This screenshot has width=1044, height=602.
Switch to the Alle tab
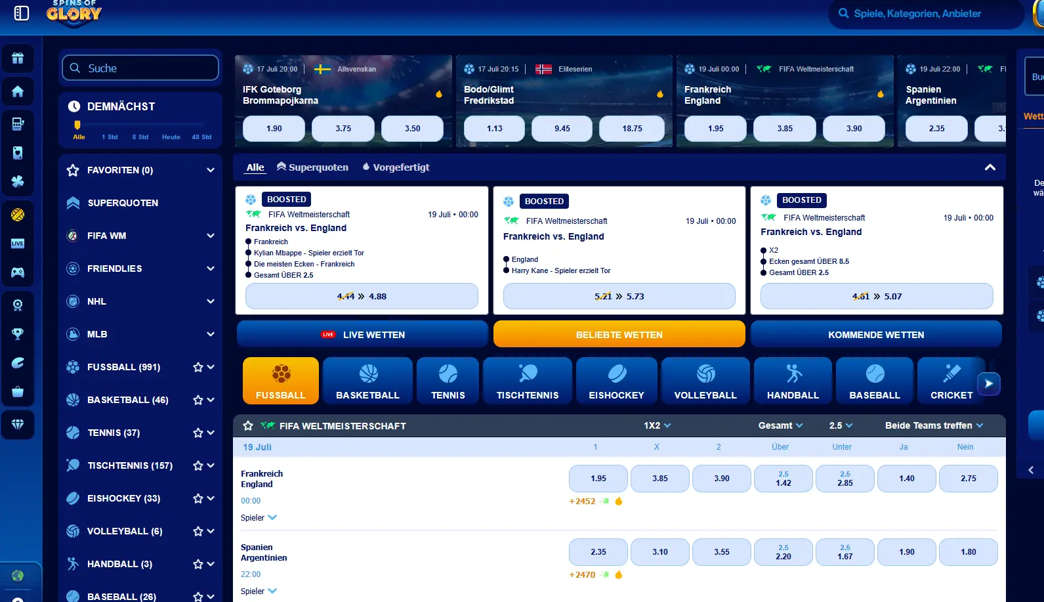click(255, 167)
